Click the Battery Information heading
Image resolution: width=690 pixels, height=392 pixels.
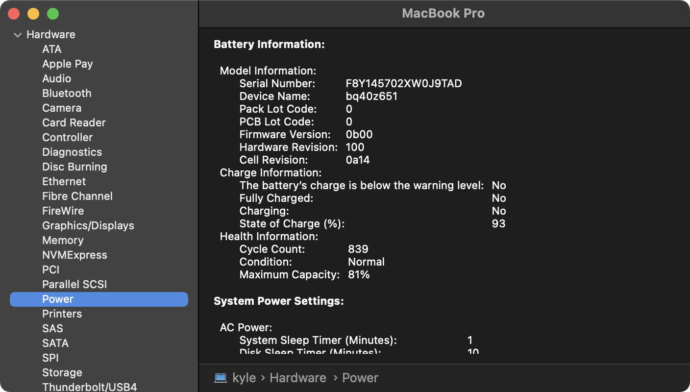[269, 44]
